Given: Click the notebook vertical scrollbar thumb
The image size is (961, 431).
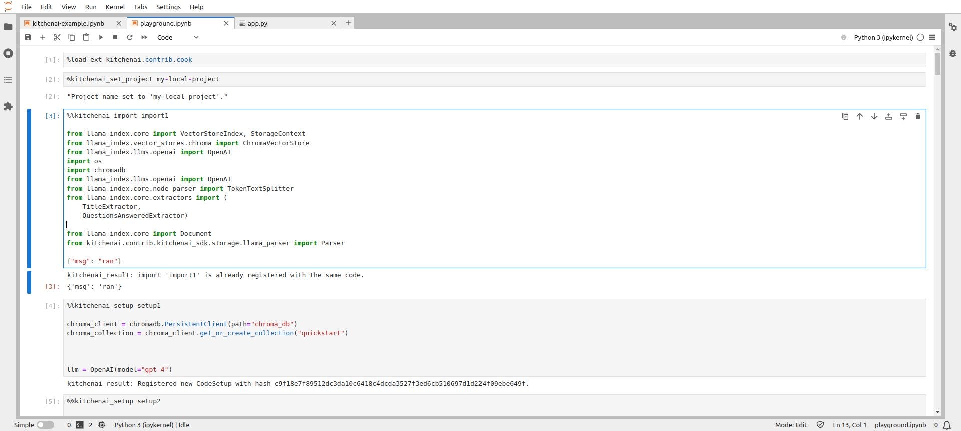Looking at the screenshot, I should point(937,64).
